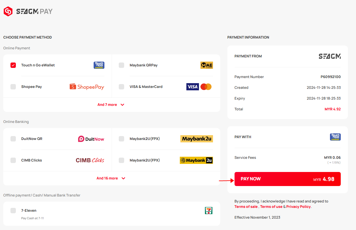Click the DuitNow QR label
Screen dimensions: 356x230
pyautogui.click(x=32, y=139)
